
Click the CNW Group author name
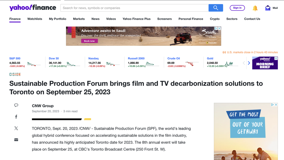[x=43, y=106]
